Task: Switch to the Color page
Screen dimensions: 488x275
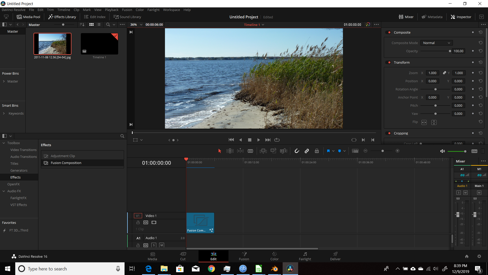Action: [274, 256]
